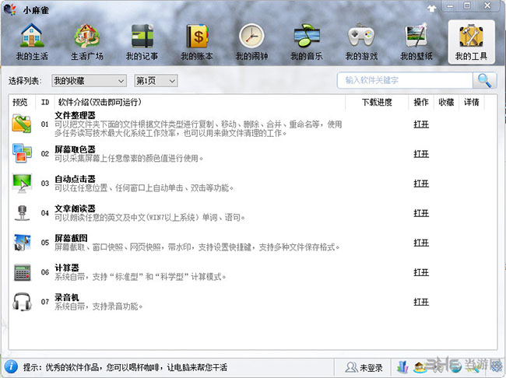Select the 屏幕取色器 title text
The width and height of the screenshot is (506, 378).
76,149
